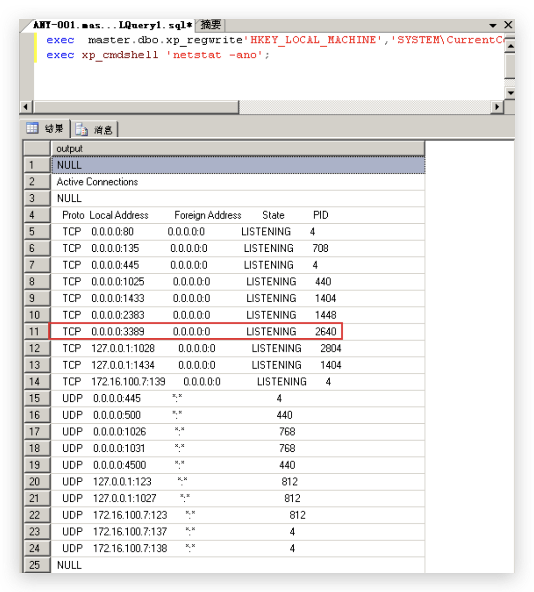Viewport: 534px width, 592px height.
Task: Select row header 1
Action: click(x=37, y=165)
